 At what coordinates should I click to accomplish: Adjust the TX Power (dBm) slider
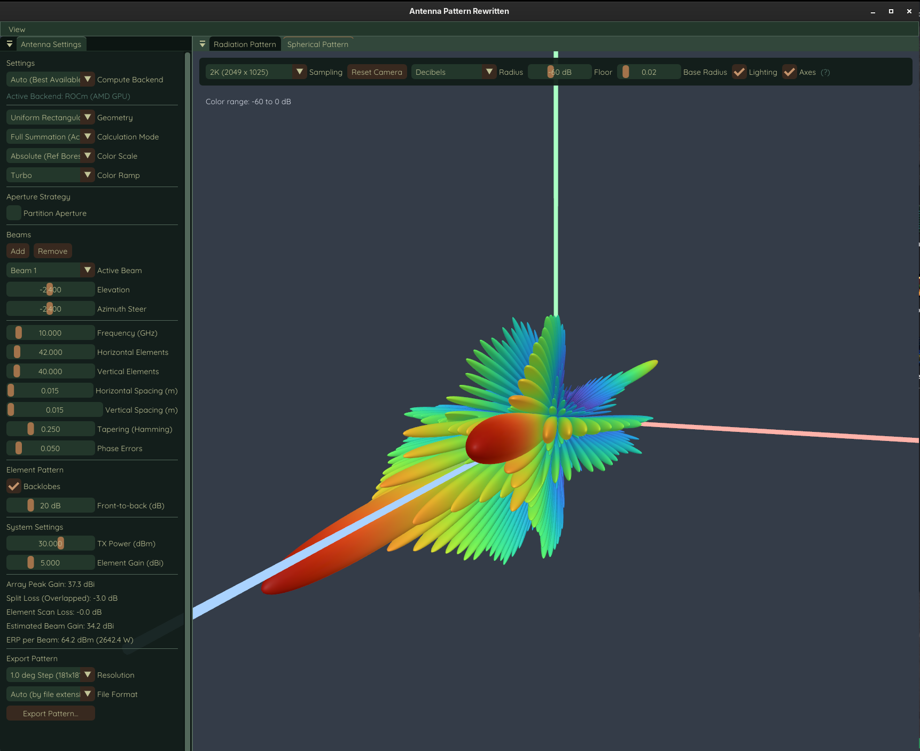point(50,543)
